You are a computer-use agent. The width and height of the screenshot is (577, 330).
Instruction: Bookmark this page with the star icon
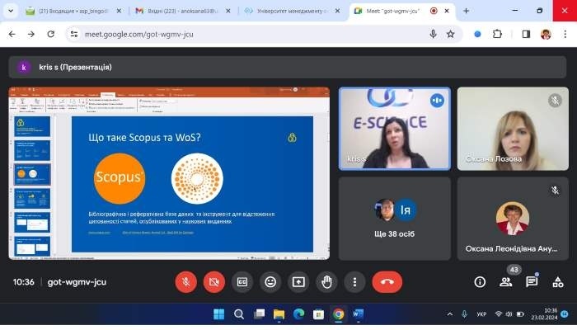coord(451,34)
